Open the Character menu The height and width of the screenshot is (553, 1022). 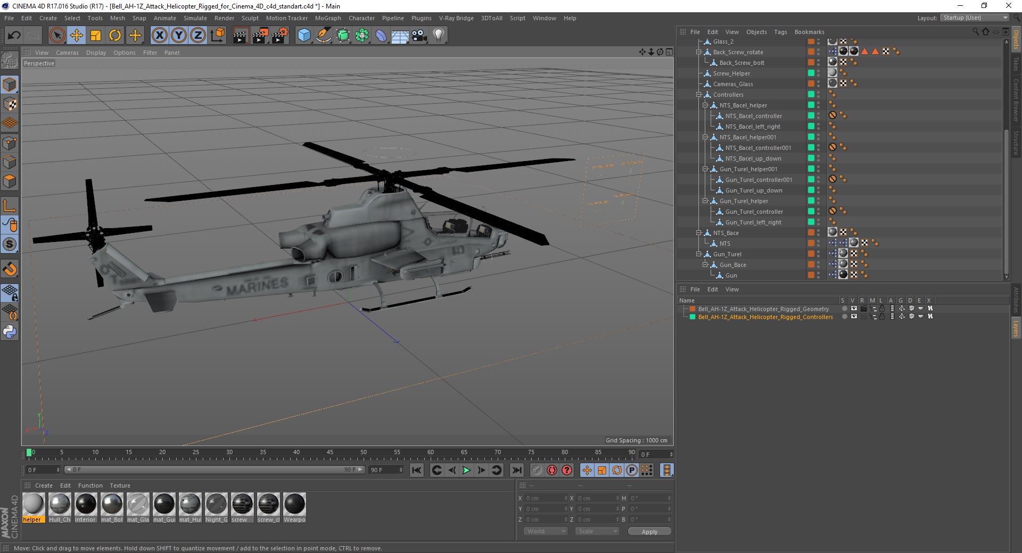pos(361,18)
